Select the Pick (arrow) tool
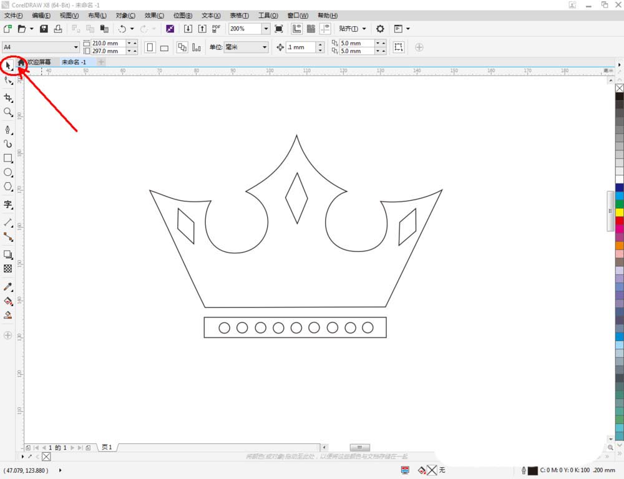The width and height of the screenshot is (624, 479). click(x=8, y=65)
